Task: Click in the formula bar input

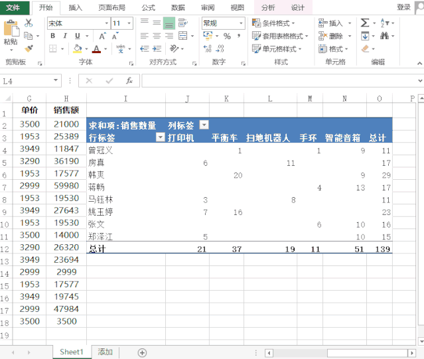Action: click(x=280, y=80)
